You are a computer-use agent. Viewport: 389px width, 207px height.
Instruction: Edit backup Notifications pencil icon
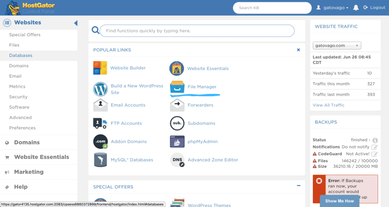click(375, 147)
